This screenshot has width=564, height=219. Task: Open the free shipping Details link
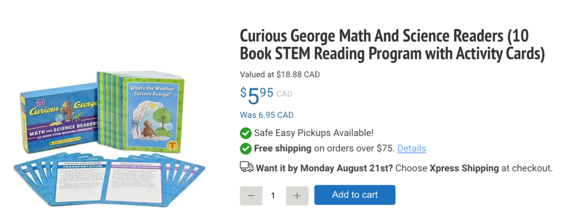click(x=412, y=148)
